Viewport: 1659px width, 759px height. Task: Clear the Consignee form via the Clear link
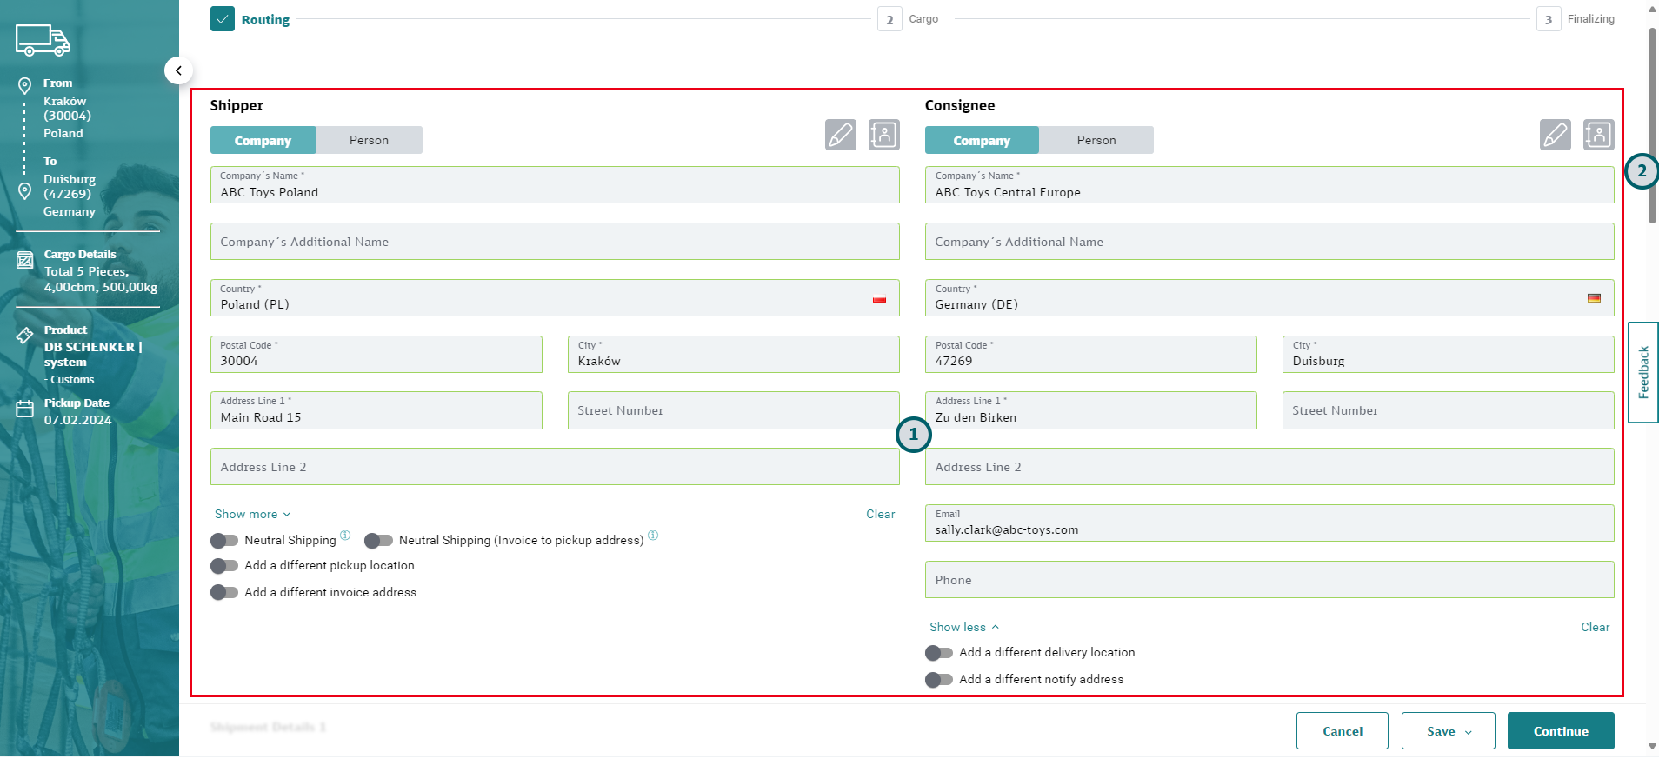[1595, 628]
